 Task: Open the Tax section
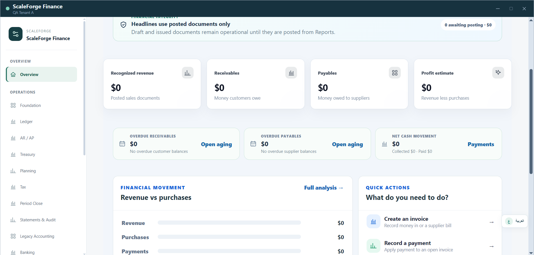(x=41, y=187)
